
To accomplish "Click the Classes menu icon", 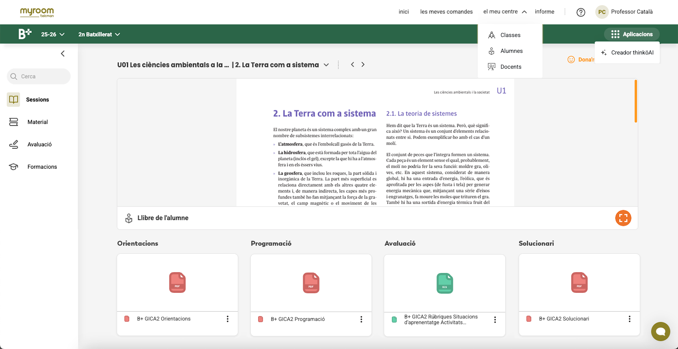I will (x=492, y=35).
